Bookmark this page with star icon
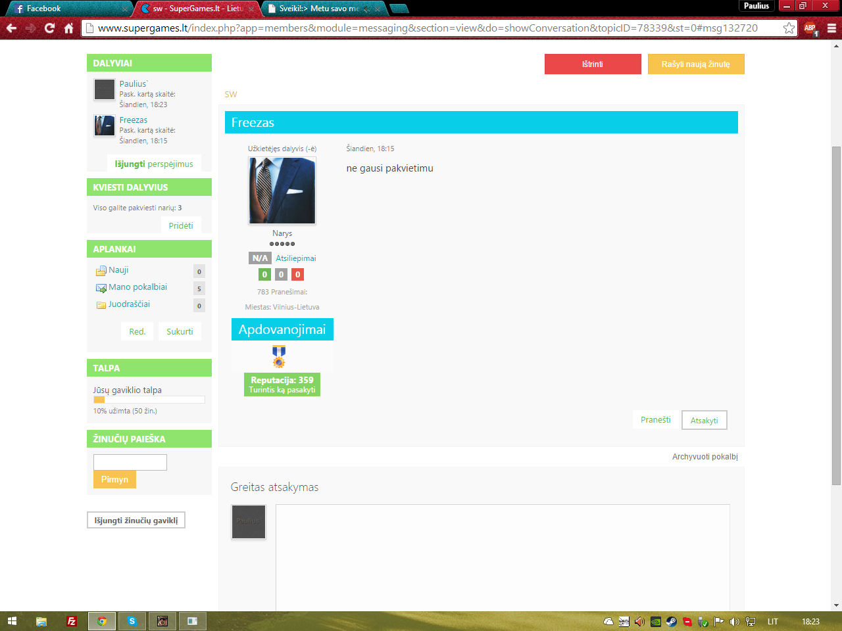Screen dimensions: 842x631 789,28
